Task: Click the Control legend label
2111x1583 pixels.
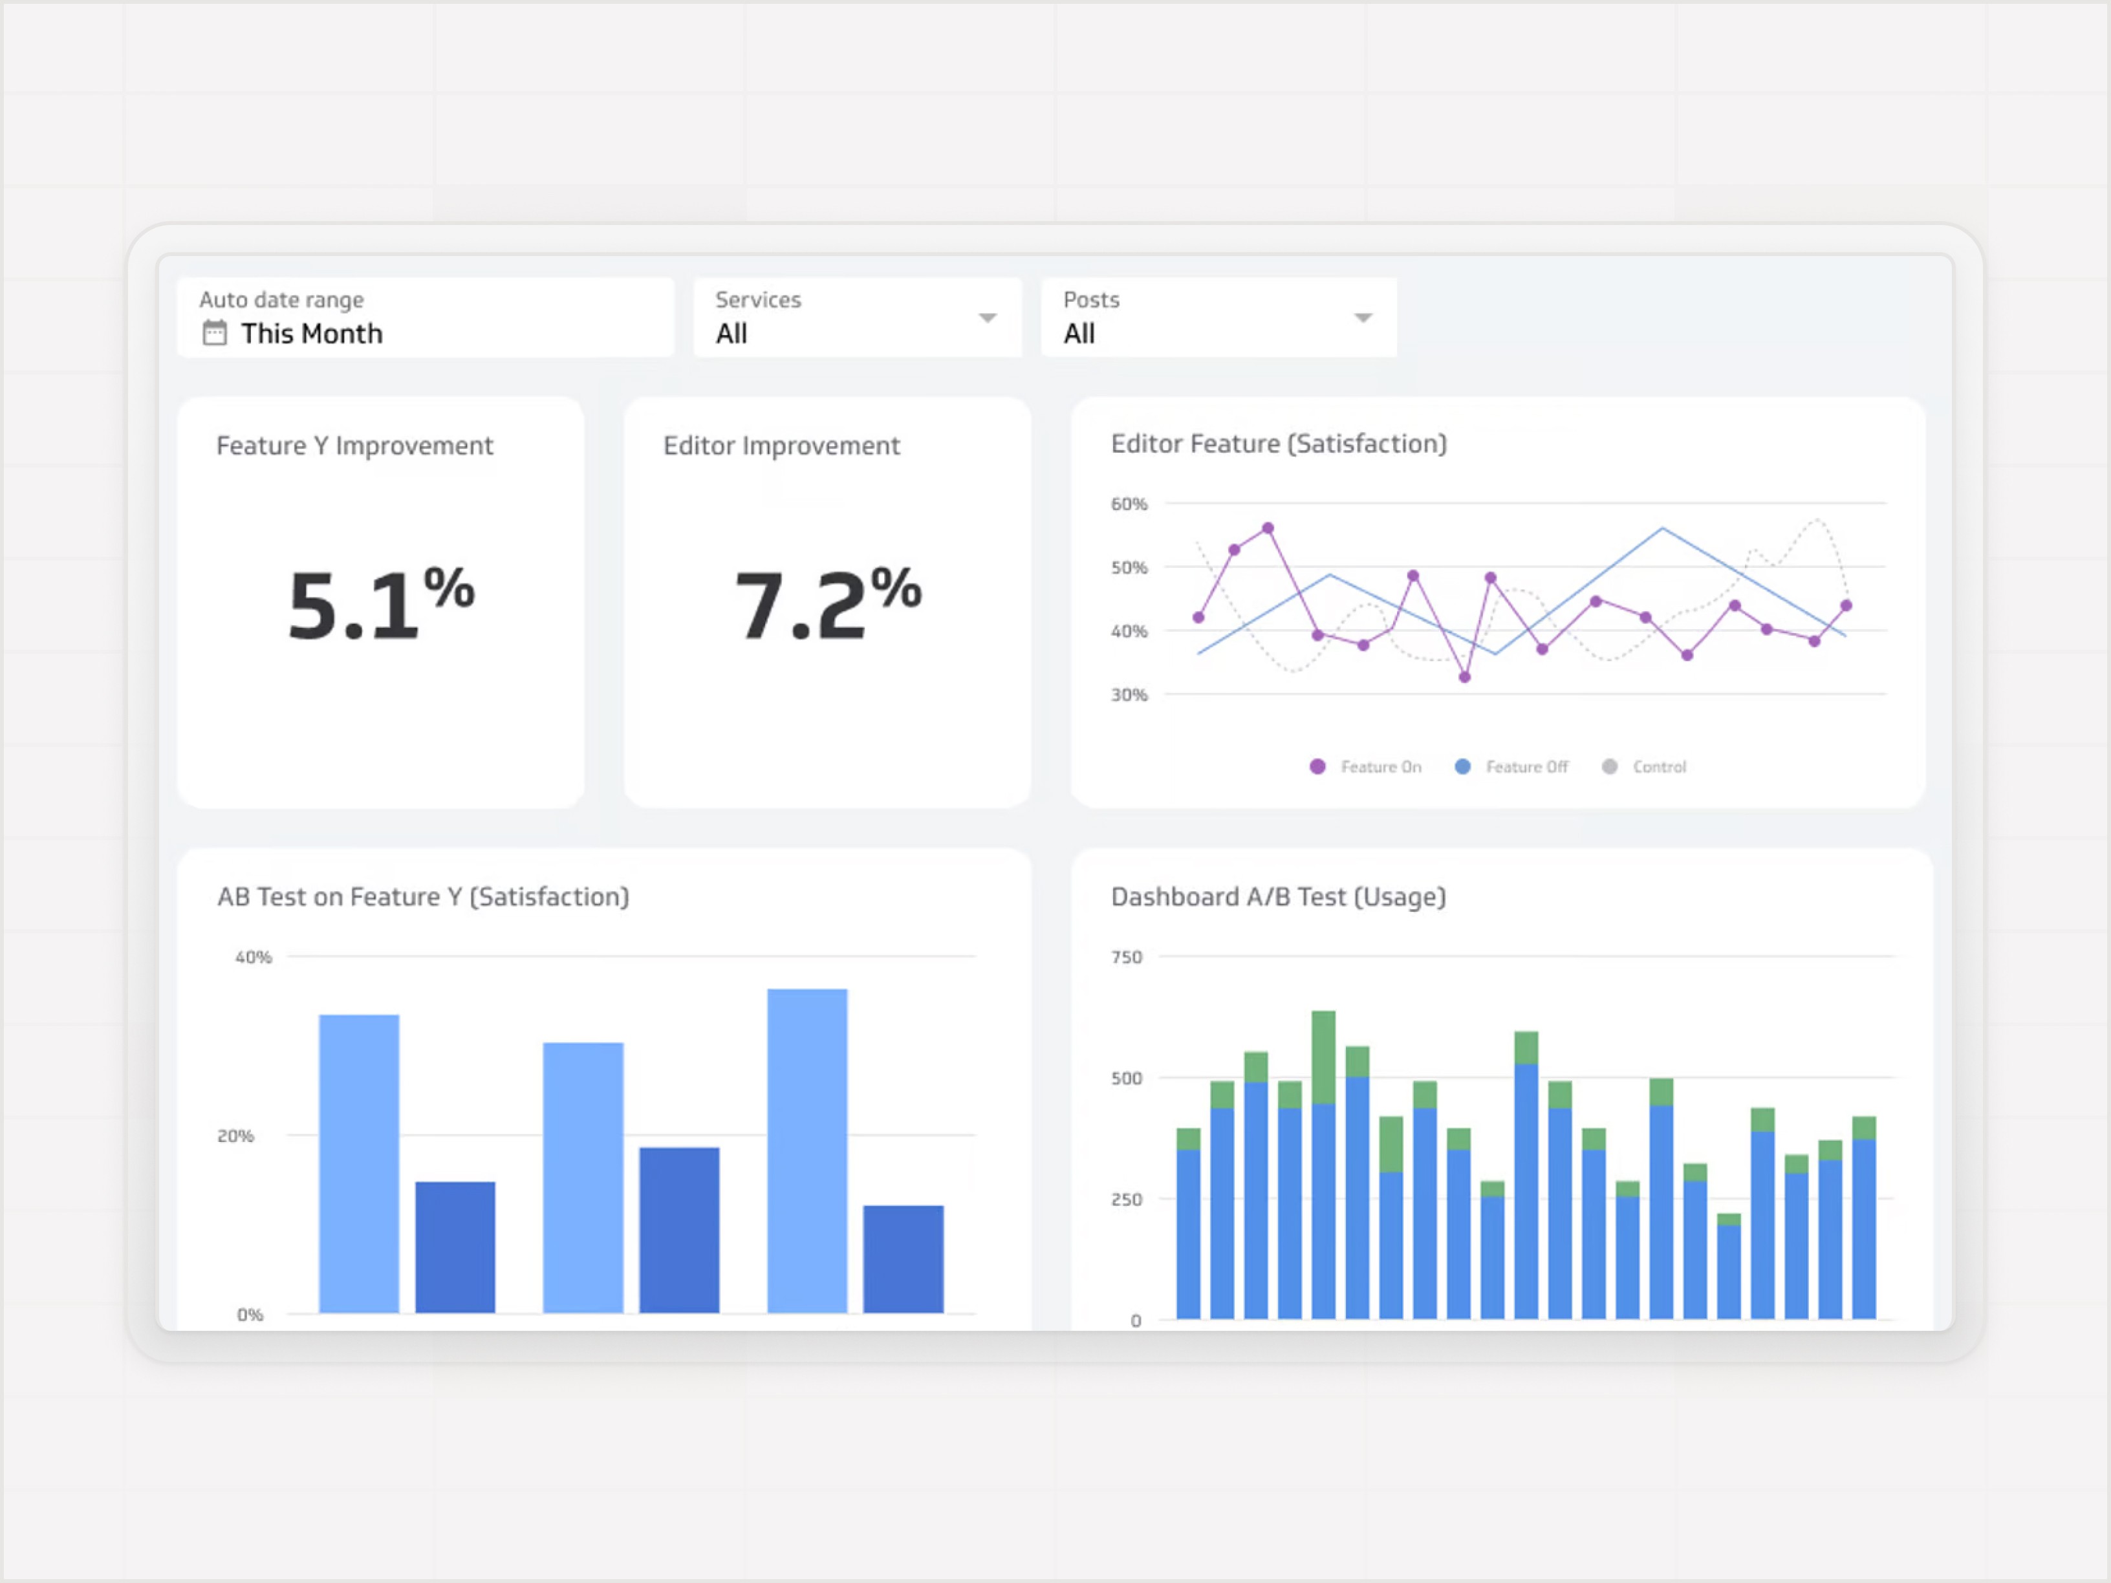Action: tap(1660, 767)
